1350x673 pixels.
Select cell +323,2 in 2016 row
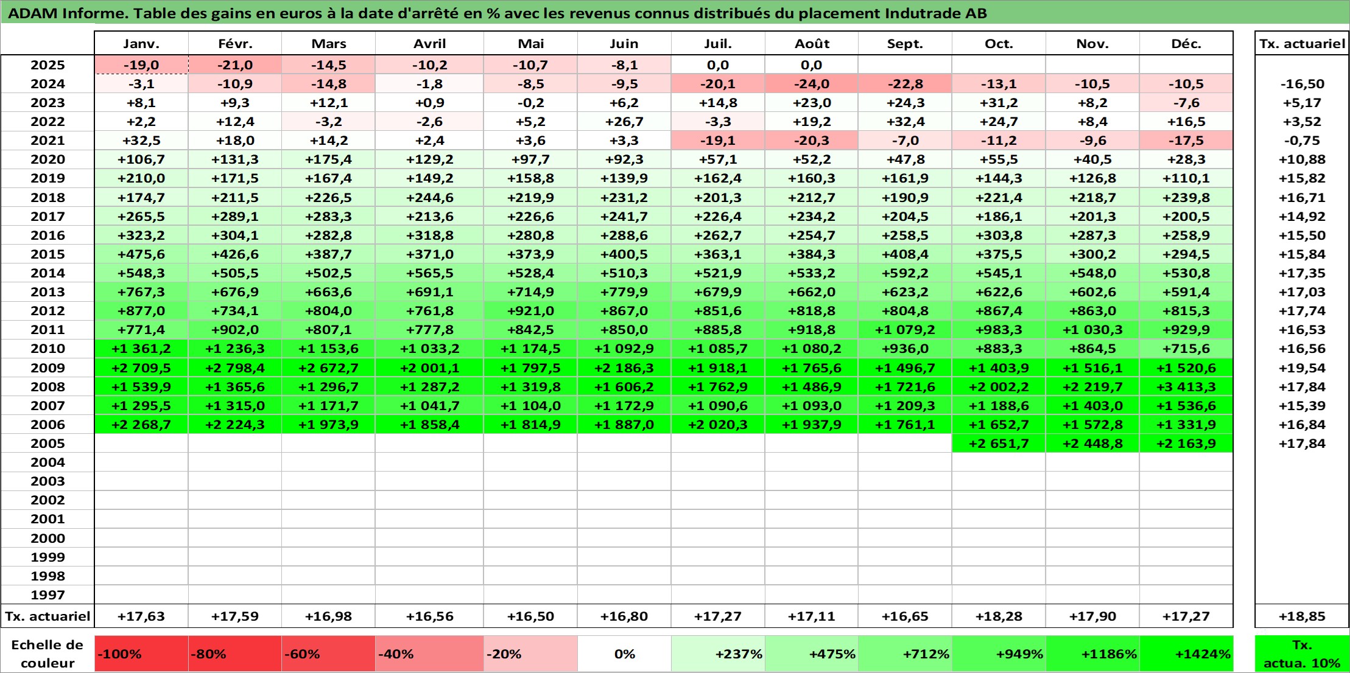pyautogui.click(x=141, y=235)
